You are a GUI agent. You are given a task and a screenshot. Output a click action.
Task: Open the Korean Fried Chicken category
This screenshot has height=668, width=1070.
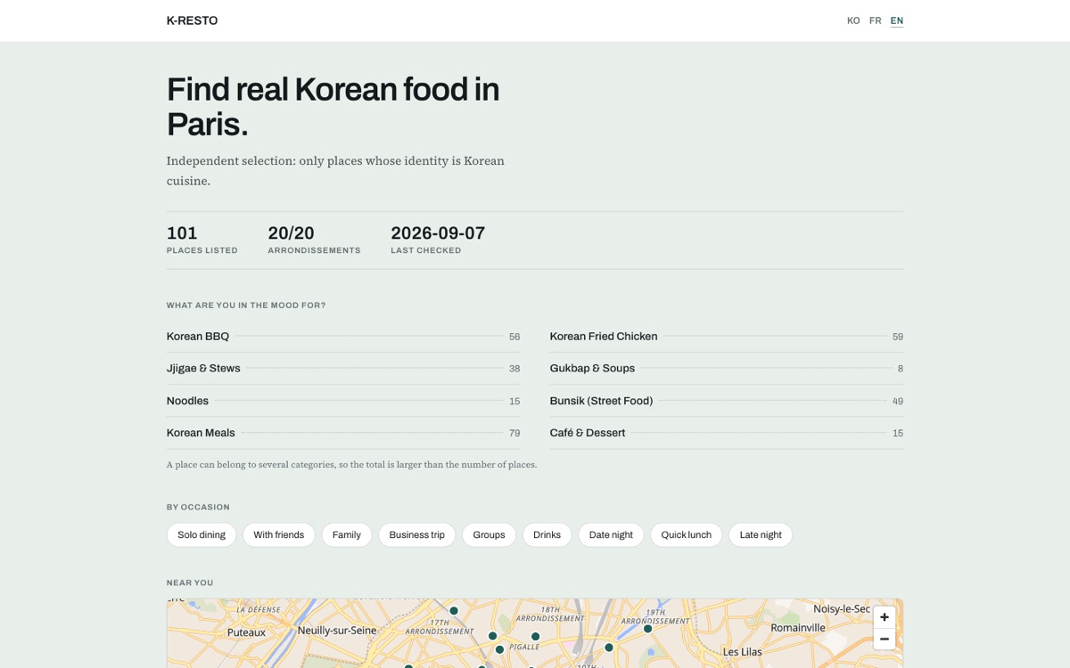click(727, 337)
